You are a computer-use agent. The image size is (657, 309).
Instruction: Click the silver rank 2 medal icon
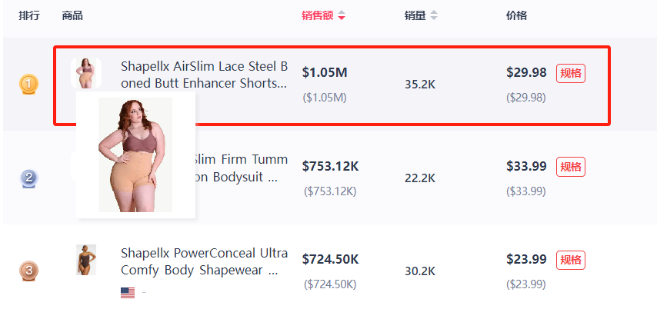pos(28,178)
